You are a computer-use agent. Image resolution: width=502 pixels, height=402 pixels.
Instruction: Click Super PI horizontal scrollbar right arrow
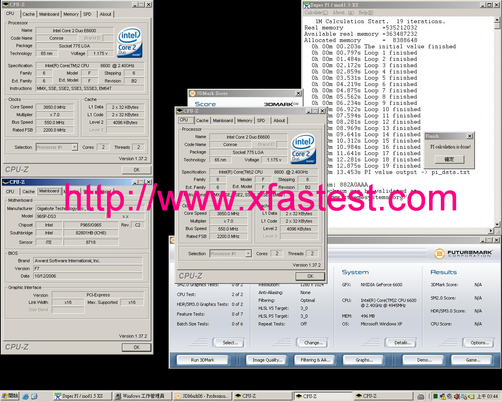(x=491, y=231)
